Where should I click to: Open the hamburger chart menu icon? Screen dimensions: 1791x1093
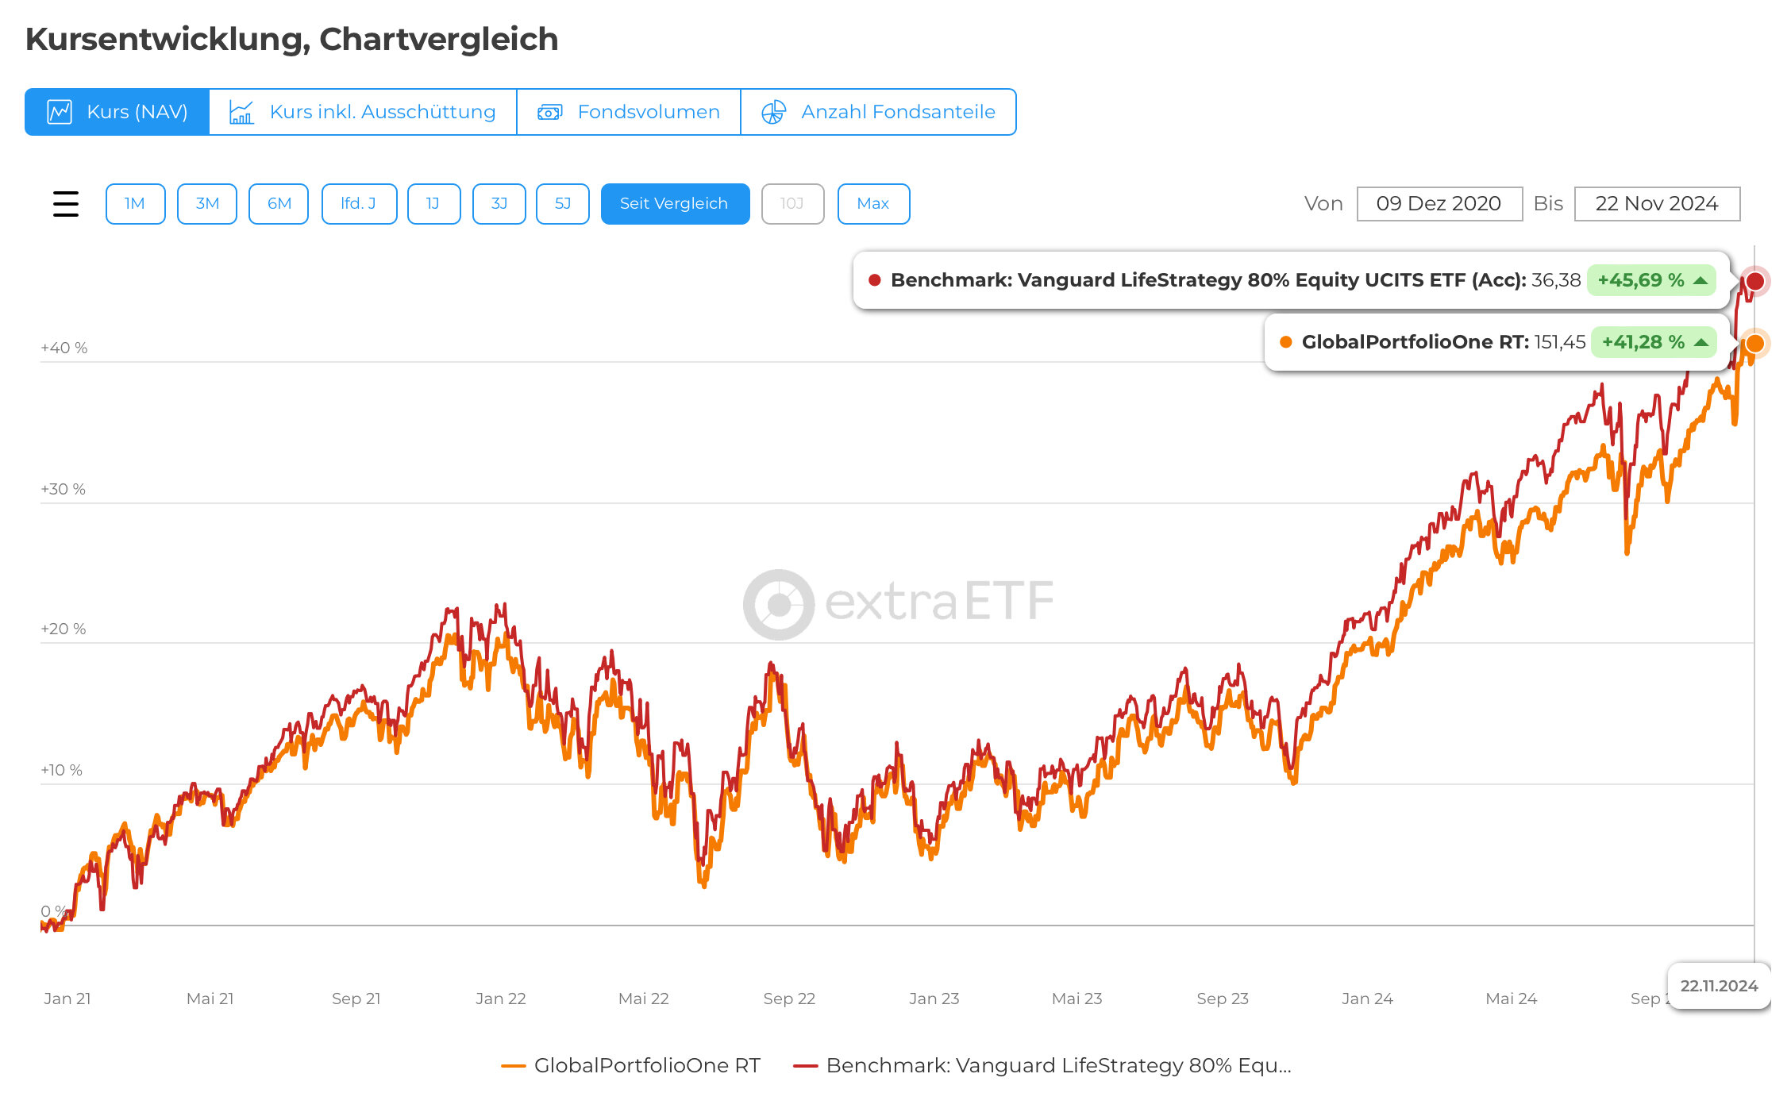coord(66,204)
